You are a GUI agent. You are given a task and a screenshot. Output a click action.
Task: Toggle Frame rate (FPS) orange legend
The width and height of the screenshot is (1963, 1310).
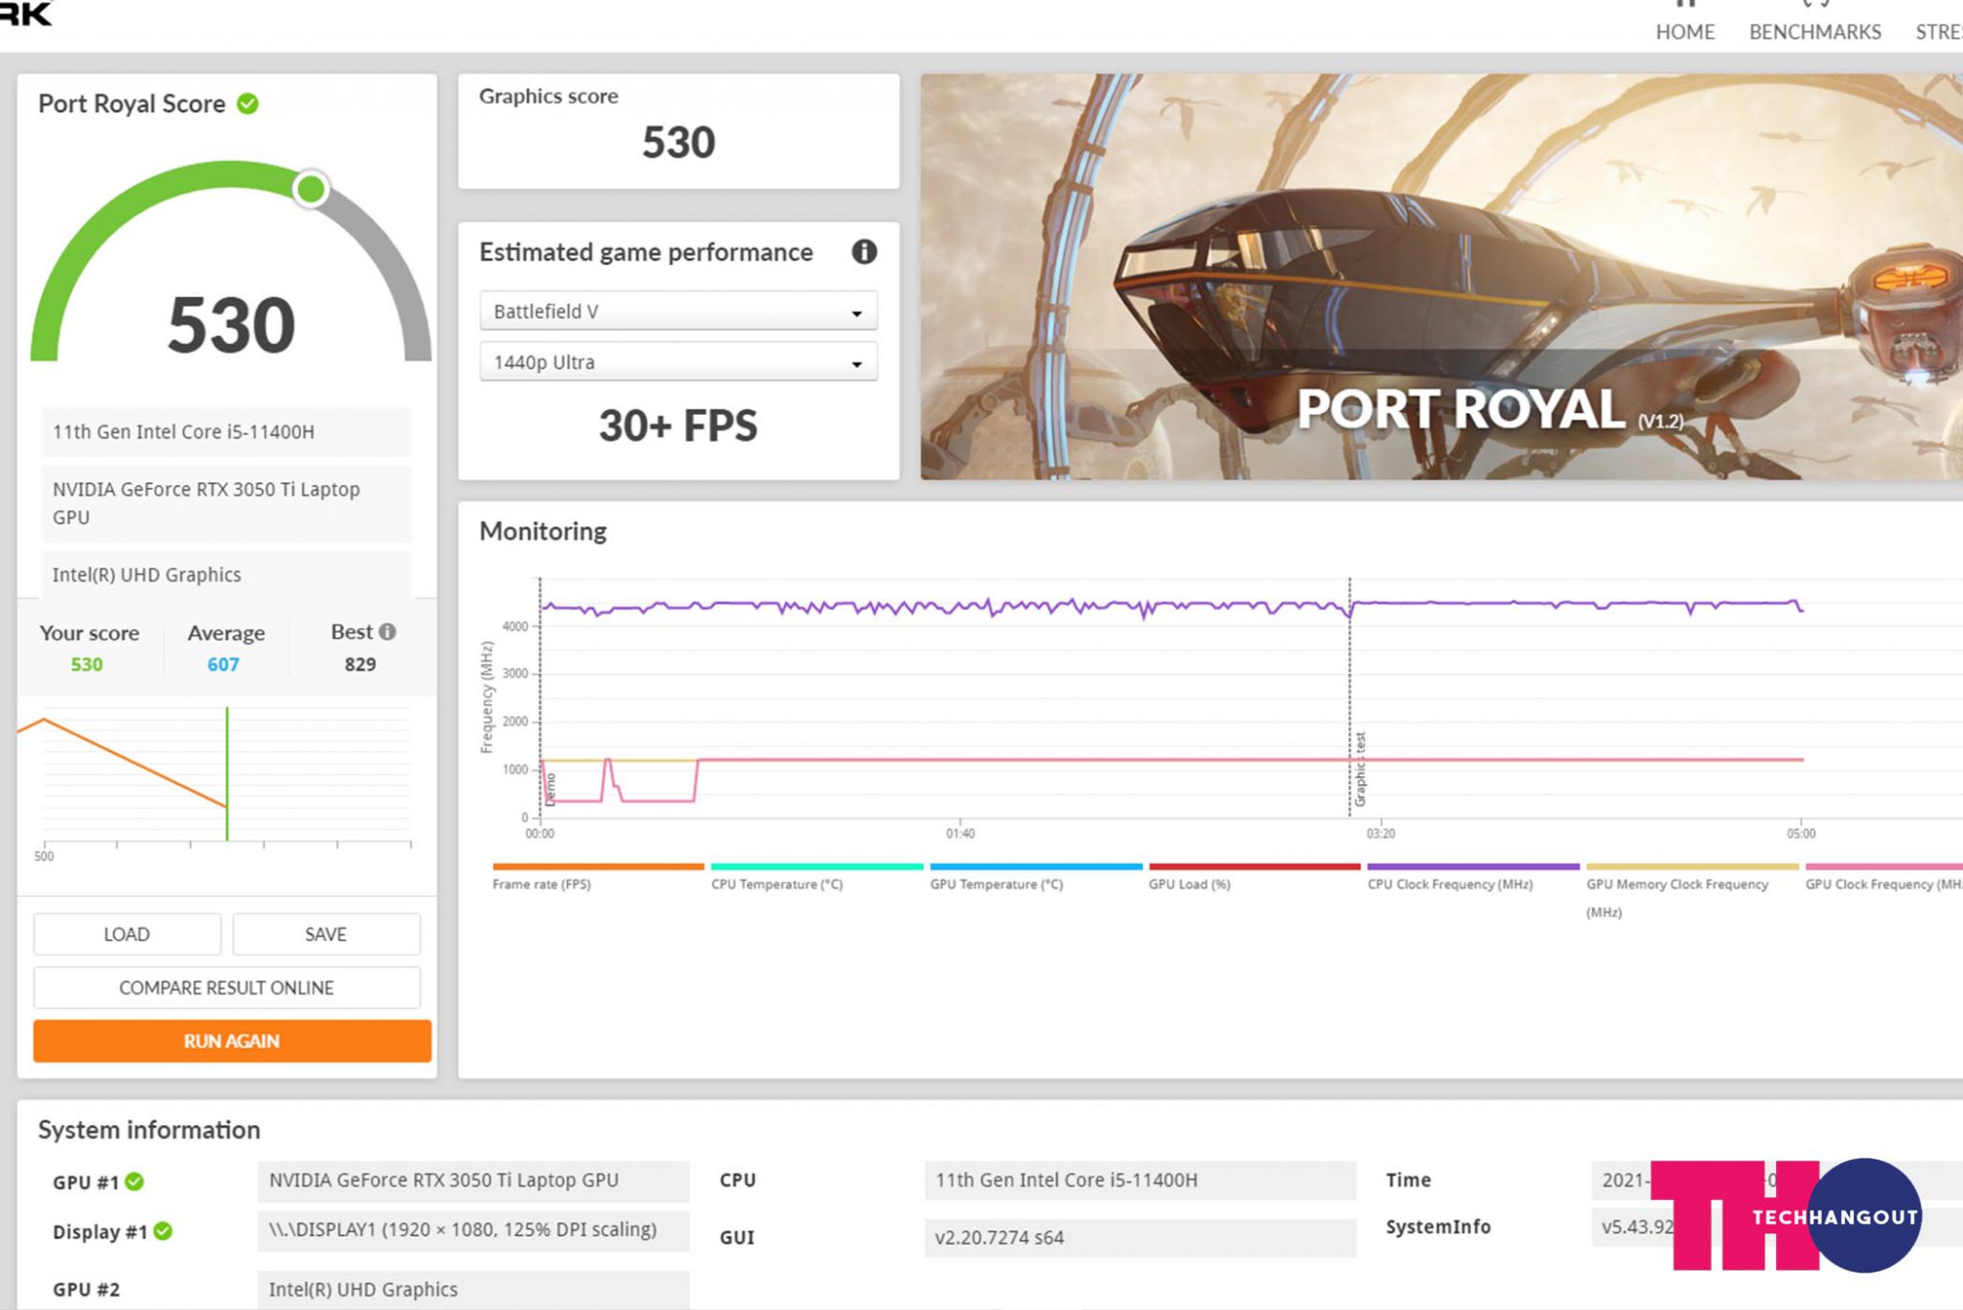598,866
